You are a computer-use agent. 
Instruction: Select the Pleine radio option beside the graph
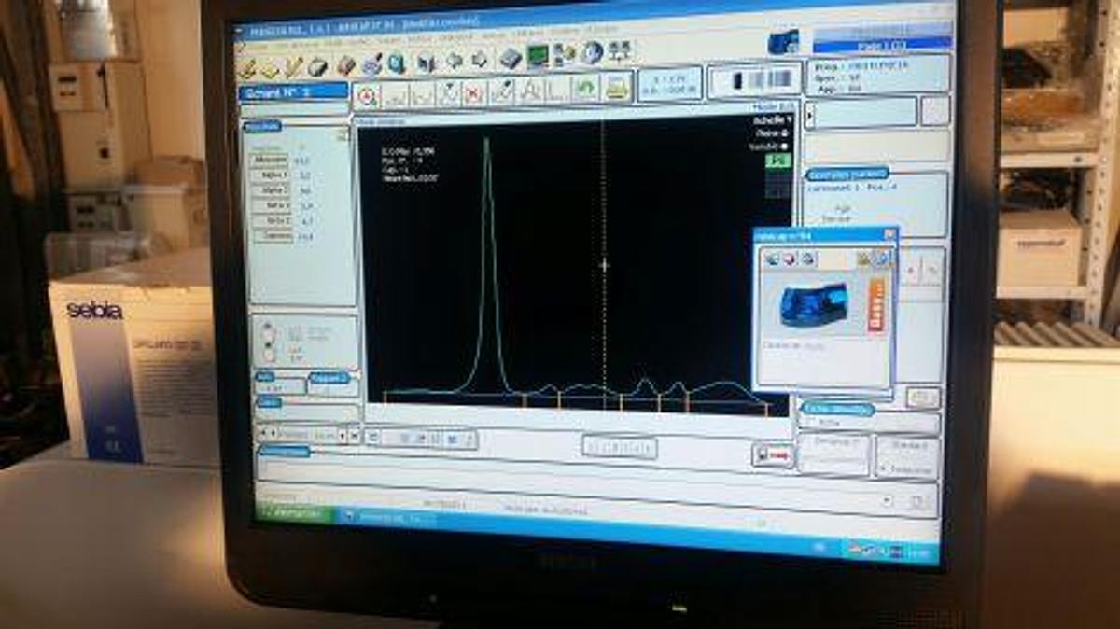[x=785, y=133]
